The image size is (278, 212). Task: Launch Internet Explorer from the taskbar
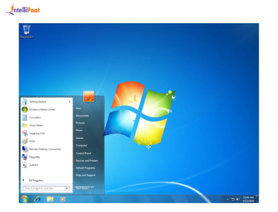pos(37,199)
